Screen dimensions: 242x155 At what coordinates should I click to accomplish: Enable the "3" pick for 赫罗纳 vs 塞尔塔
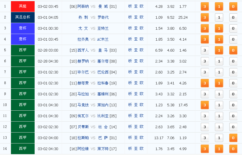pos(205,61)
